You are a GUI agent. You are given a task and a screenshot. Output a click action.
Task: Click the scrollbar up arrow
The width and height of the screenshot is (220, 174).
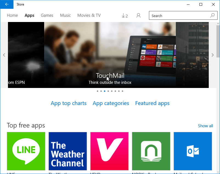point(218,24)
